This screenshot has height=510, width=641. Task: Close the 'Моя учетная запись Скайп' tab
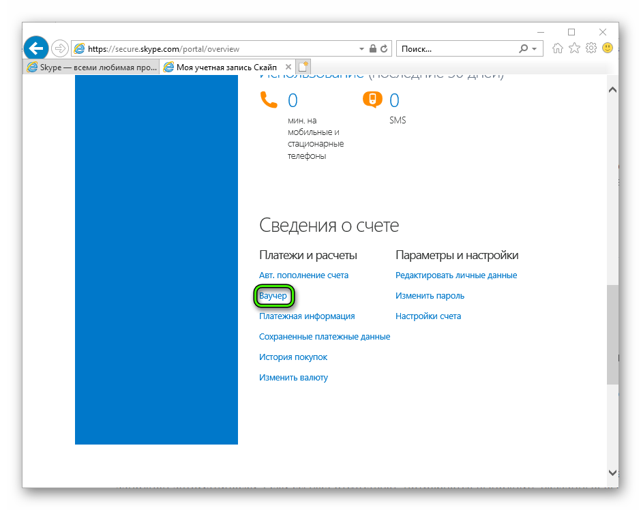tap(288, 67)
